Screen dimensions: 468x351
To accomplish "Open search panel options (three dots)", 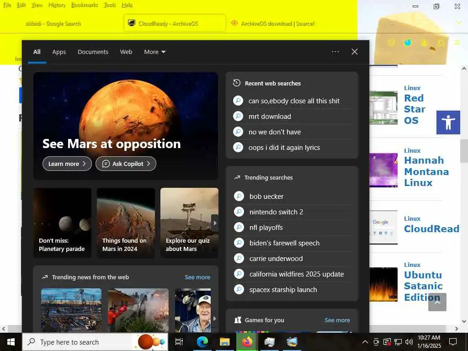I will [335, 52].
